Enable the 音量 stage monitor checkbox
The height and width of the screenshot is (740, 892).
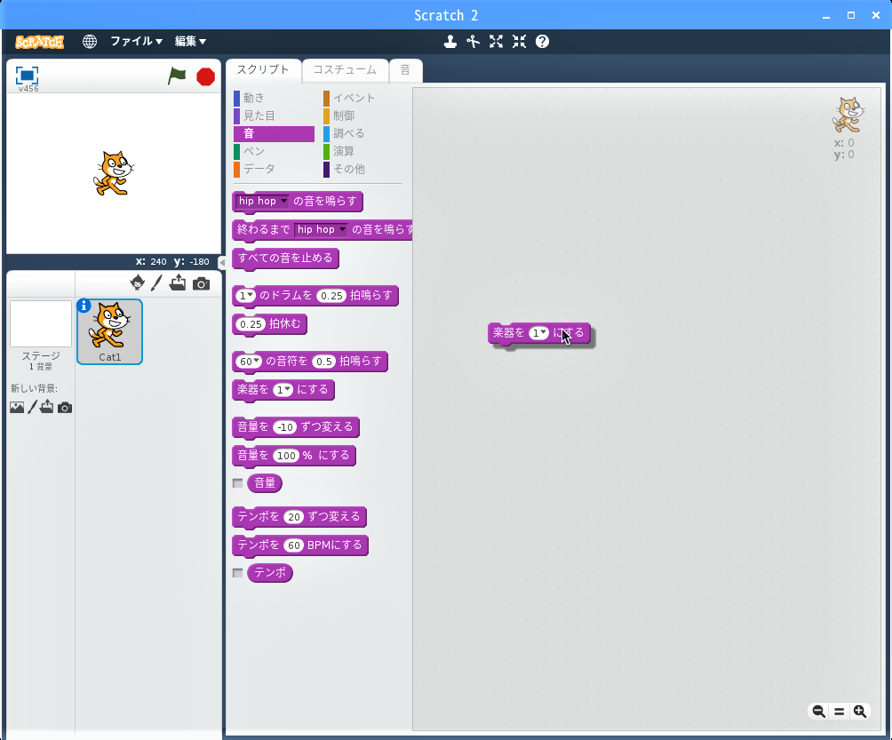tap(237, 483)
